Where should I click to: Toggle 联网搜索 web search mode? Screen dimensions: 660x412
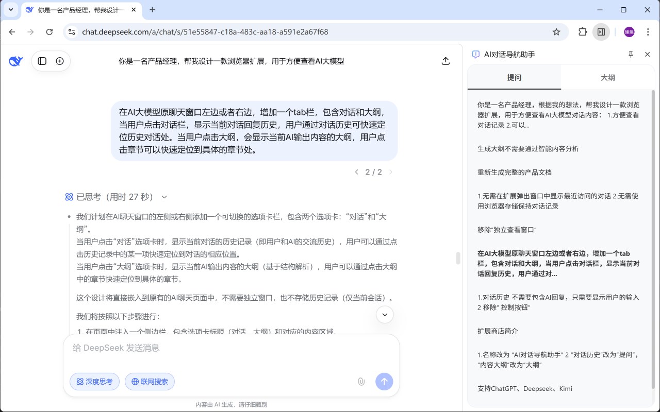(150, 382)
